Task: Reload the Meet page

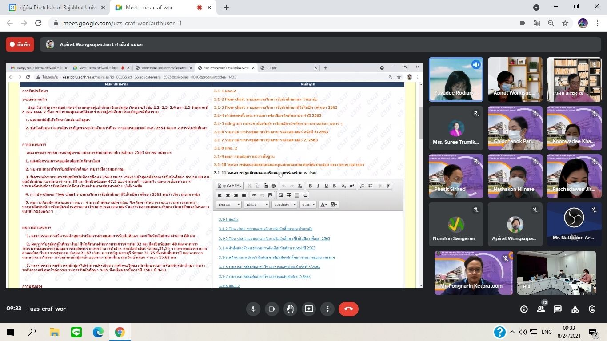Action: pos(38,23)
